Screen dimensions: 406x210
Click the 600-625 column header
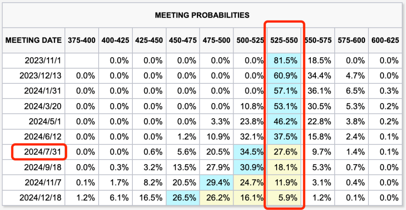(385, 40)
